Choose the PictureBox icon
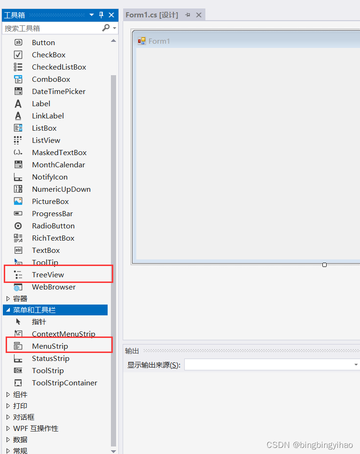The image size is (360, 454). tap(18, 201)
